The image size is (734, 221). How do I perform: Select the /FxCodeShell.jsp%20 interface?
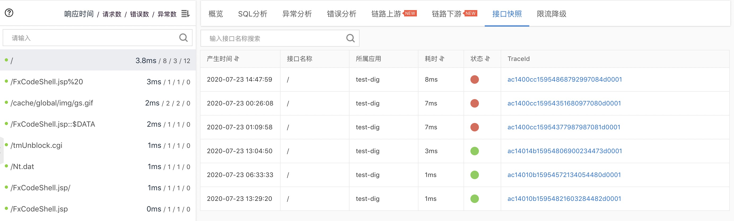47,82
